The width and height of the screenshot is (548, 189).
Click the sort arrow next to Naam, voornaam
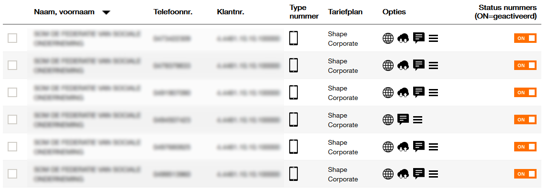tap(107, 12)
